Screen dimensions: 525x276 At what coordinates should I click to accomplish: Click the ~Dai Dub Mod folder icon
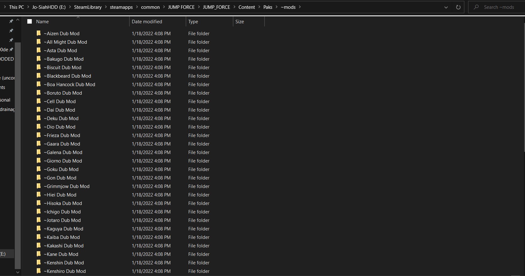[x=39, y=110]
